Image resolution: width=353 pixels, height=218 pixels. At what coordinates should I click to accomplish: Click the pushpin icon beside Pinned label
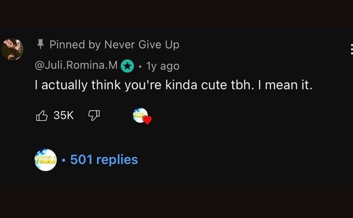pos(40,44)
